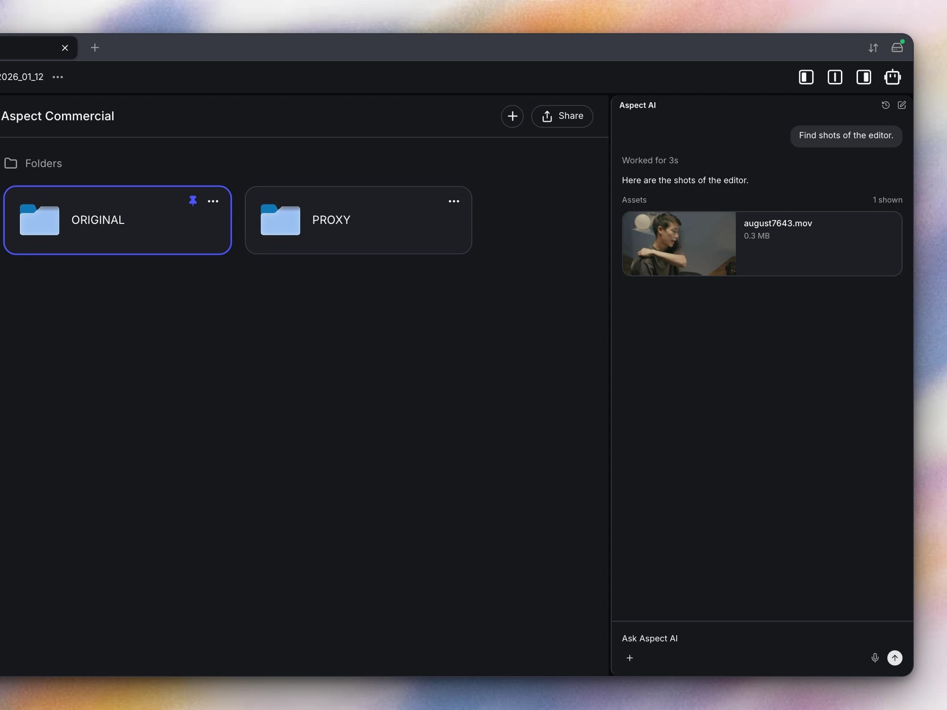
Task: Open options menu next to 2026_01_12
Action: click(58, 77)
